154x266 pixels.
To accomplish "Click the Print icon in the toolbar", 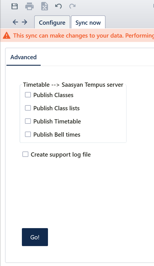I will pyautogui.click(x=29, y=6).
